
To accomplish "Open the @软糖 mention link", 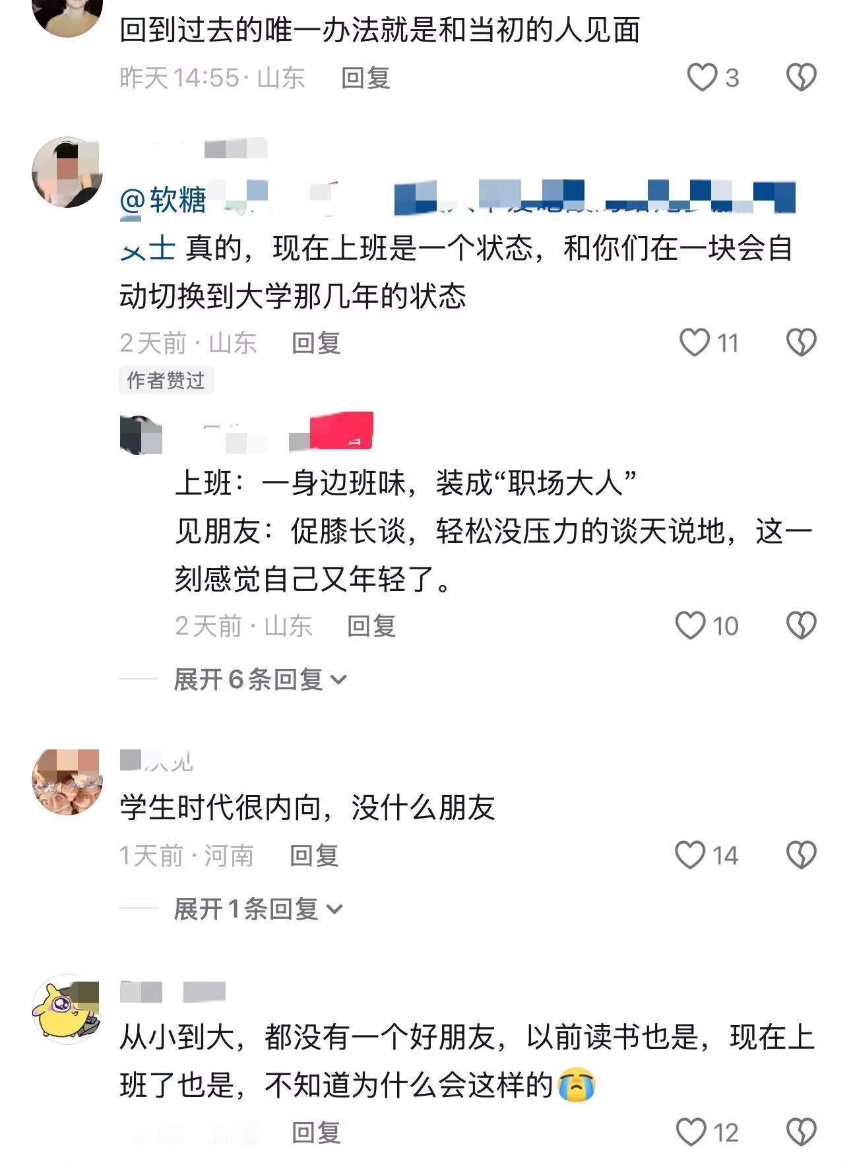I will pyautogui.click(x=163, y=199).
